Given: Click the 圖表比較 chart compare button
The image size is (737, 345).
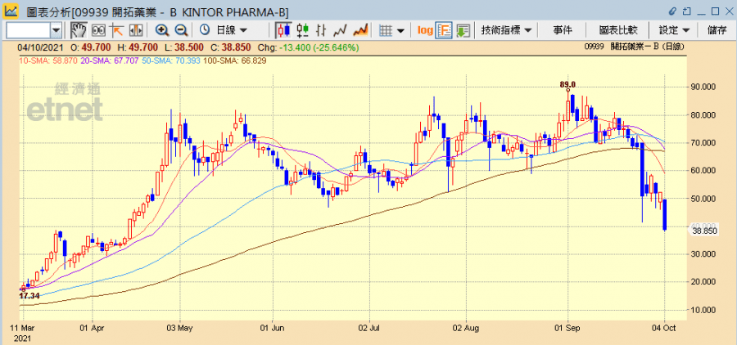Looking at the screenshot, I should tap(618, 30).
